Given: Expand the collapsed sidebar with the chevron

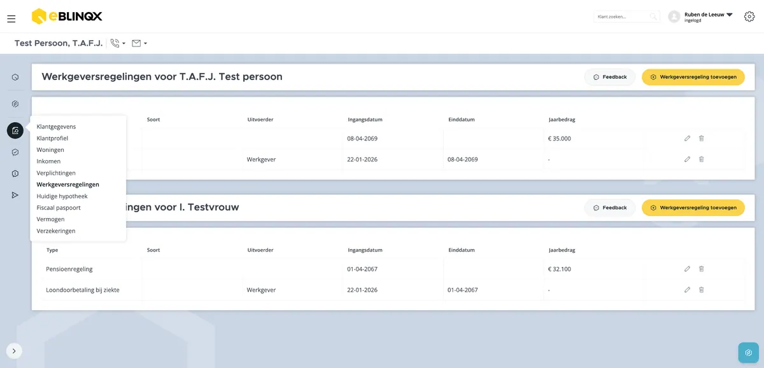Looking at the screenshot, I should pos(14,351).
